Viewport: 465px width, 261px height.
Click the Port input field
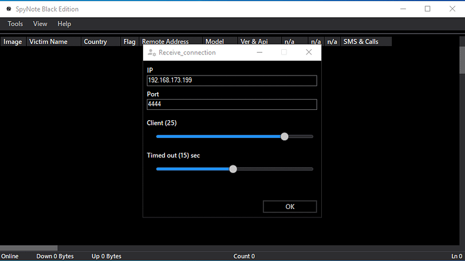pyautogui.click(x=231, y=104)
